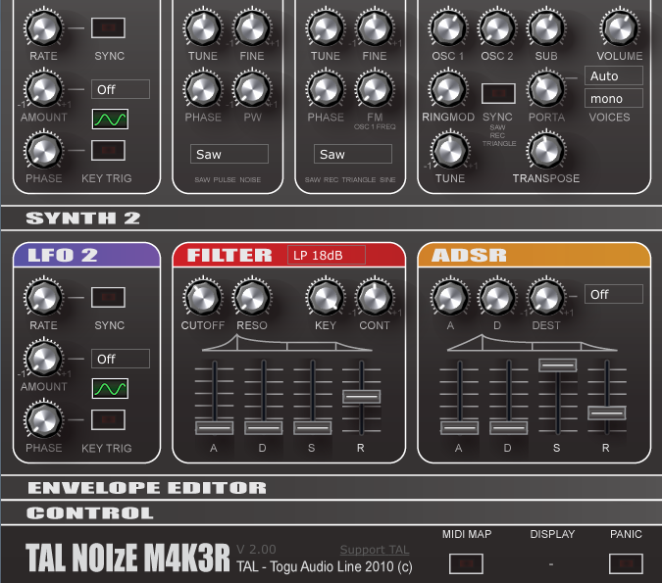Click the master OSC 2 level knob
The image size is (662, 583).
(x=497, y=27)
